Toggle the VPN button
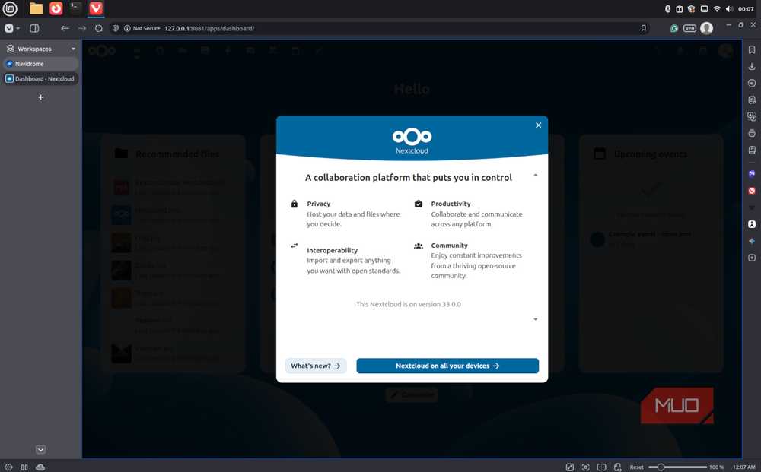This screenshot has width=761, height=472. [x=689, y=29]
